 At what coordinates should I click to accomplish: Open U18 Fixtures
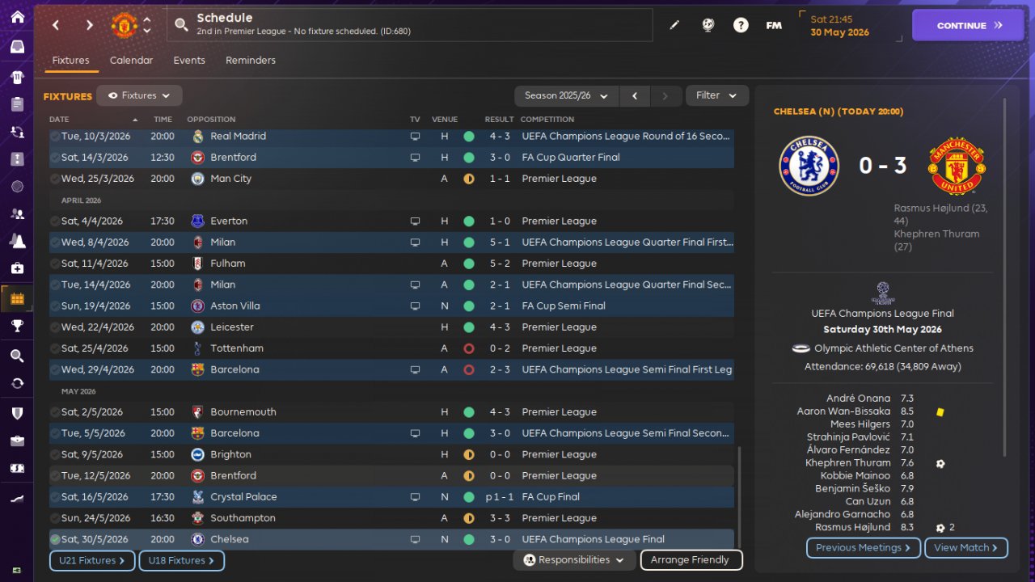(x=181, y=560)
